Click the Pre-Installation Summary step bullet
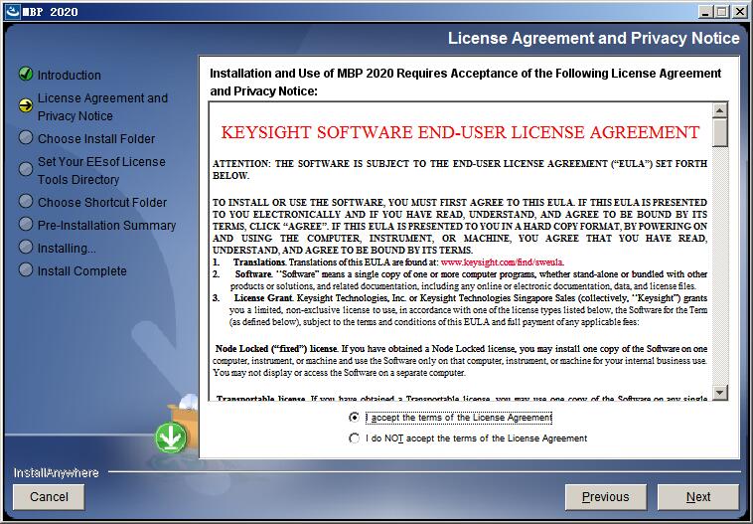The height and width of the screenshot is (524, 753). [x=26, y=224]
